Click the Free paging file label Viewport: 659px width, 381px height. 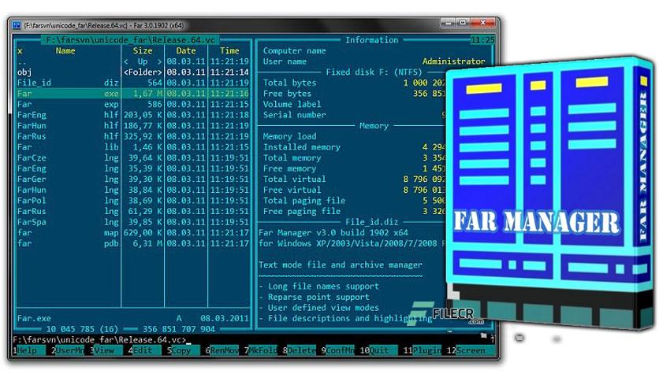pos(302,211)
